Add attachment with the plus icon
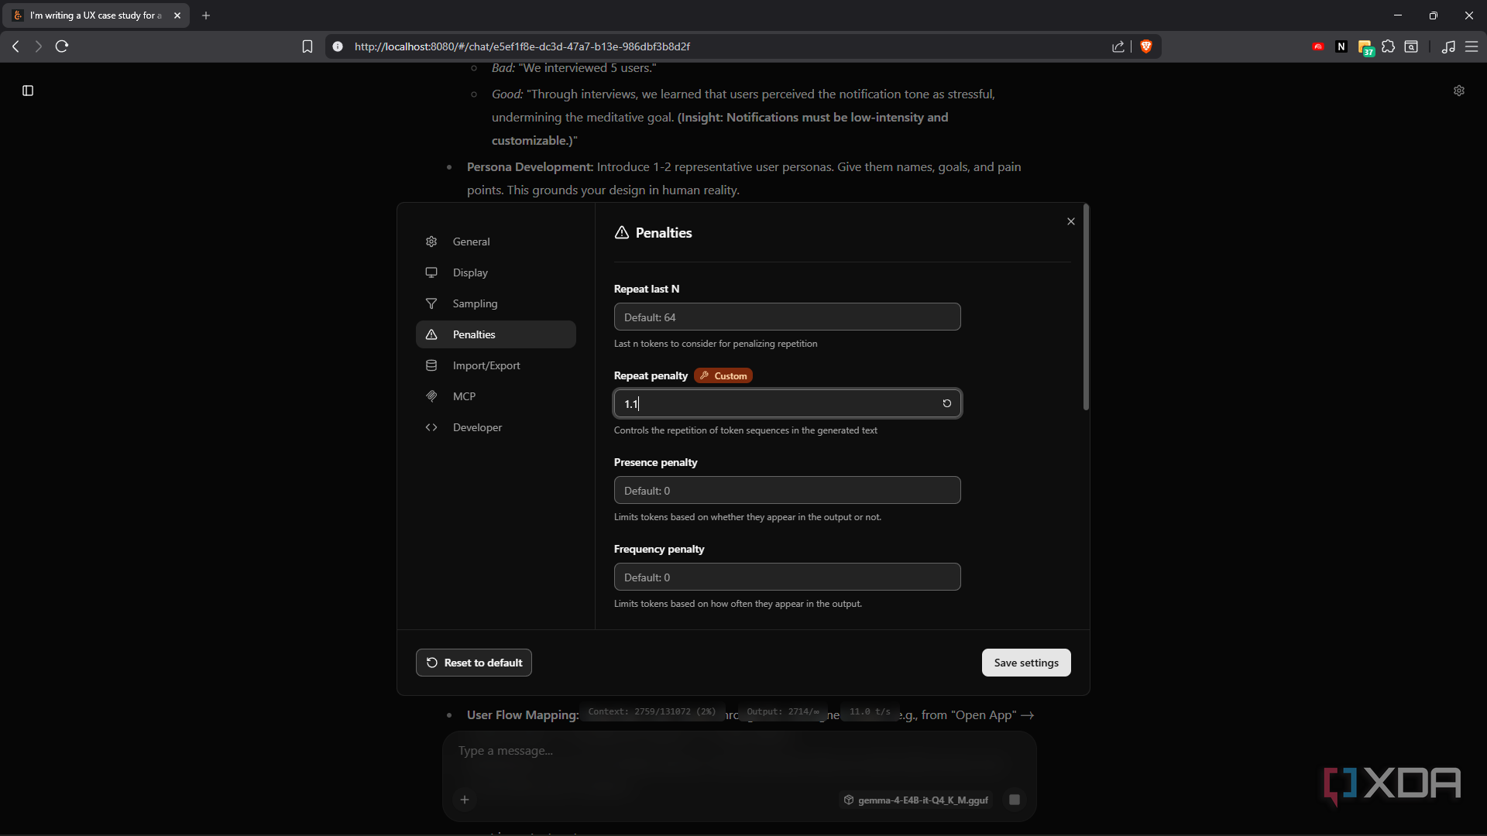The width and height of the screenshot is (1487, 836). point(465,800)
